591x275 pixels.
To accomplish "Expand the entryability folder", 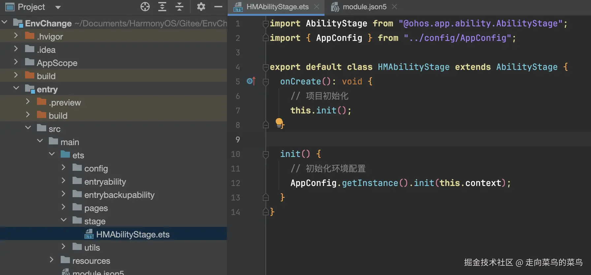I will (64, 181).
